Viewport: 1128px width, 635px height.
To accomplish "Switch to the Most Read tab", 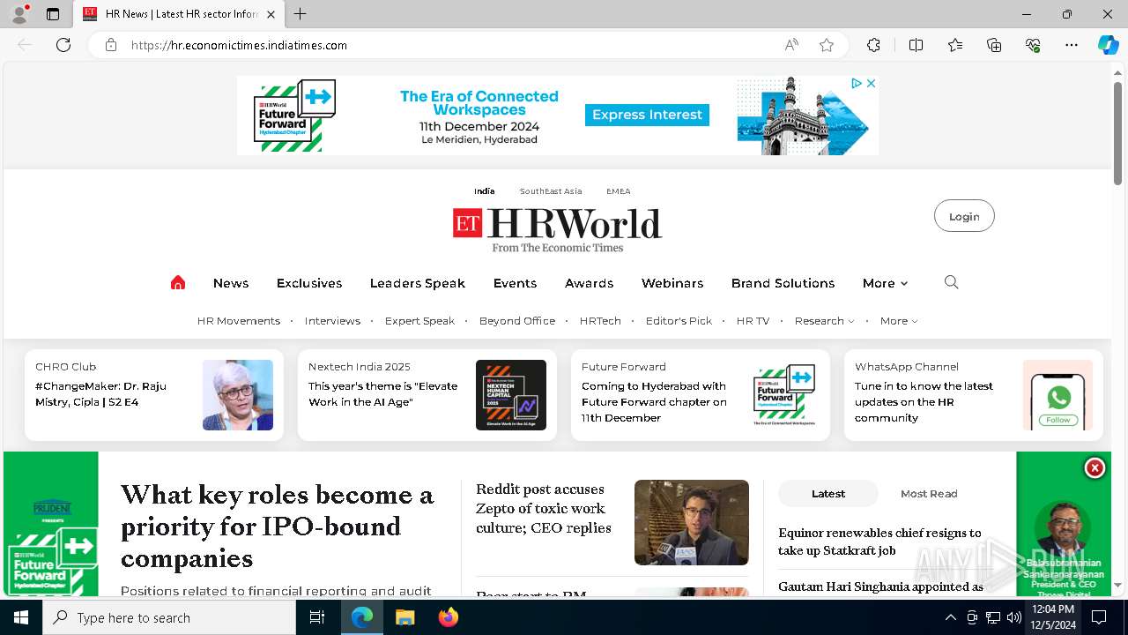I will [929, 494].
